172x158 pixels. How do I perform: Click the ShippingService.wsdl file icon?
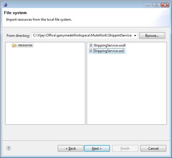91,45
